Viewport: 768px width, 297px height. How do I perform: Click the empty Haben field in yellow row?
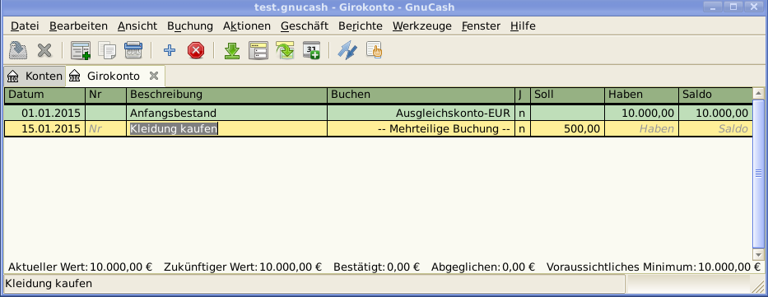[x=641, y=129]
